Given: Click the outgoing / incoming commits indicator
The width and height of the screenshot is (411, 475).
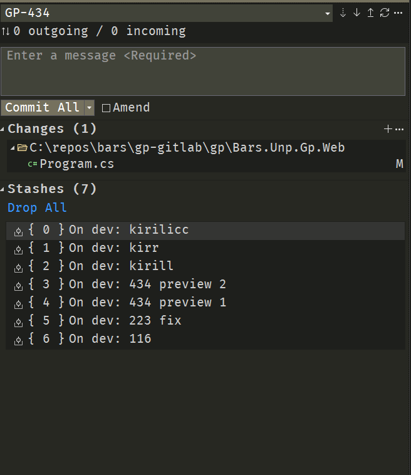Looking at the screenshot, I should coord(94,31).
